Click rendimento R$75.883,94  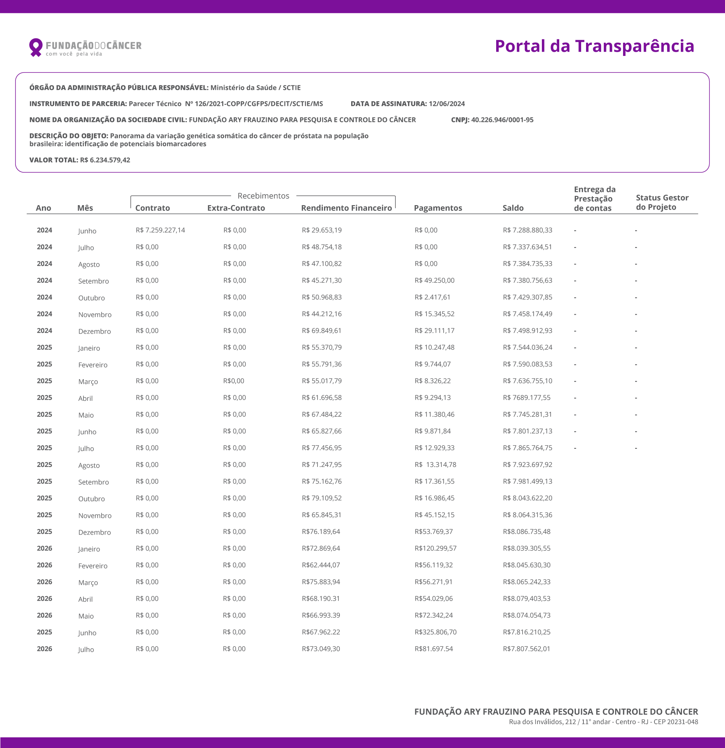[321, 583]
